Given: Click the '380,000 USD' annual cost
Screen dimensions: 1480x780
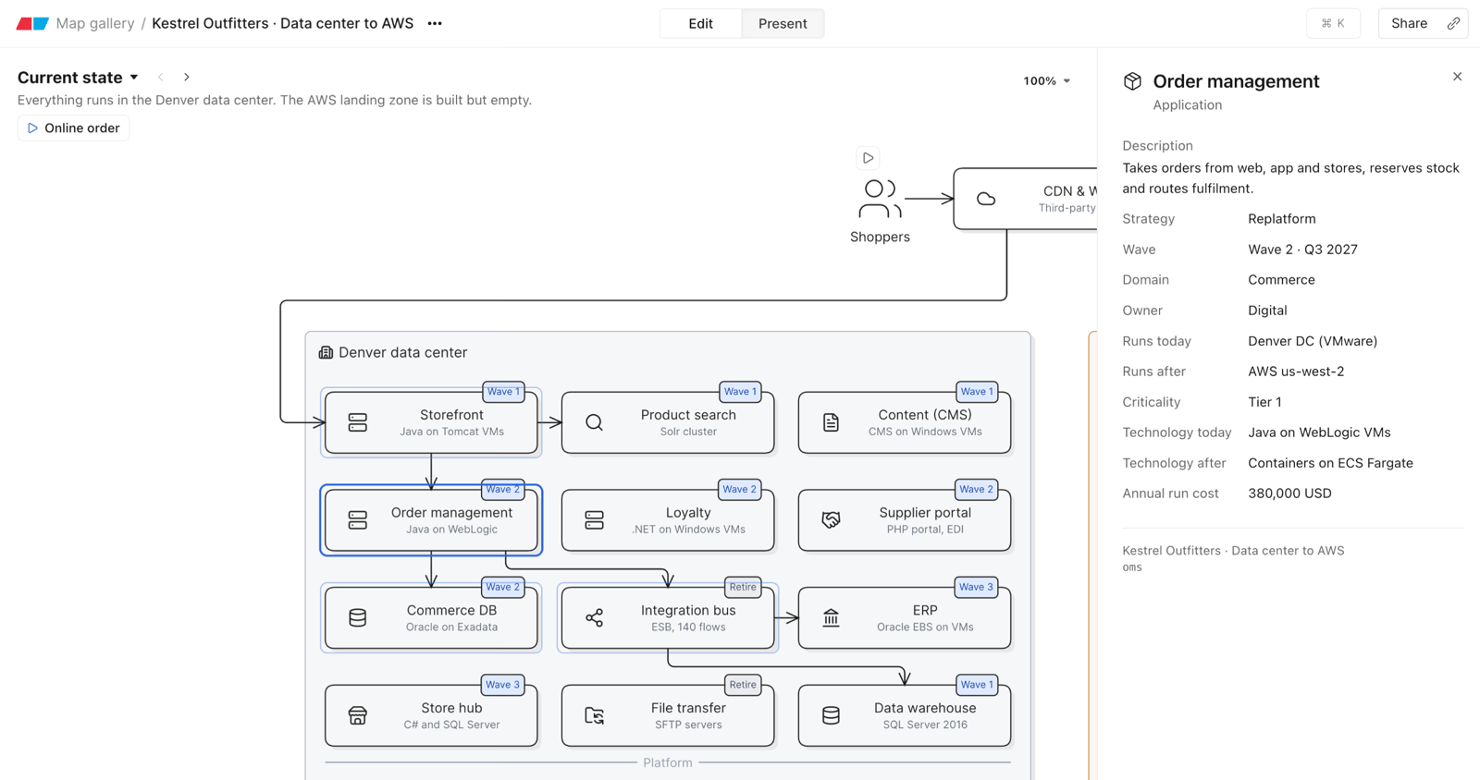Looking at the screenshot, I should tap(1289, 494).
